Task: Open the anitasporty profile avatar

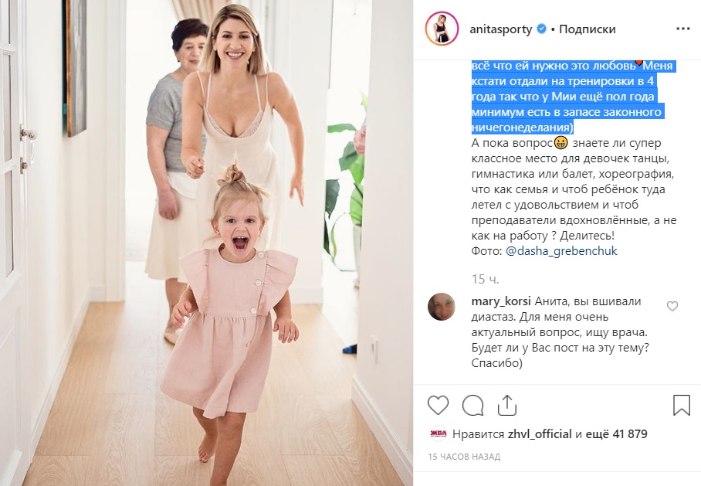Action: [x=442, y=29]
